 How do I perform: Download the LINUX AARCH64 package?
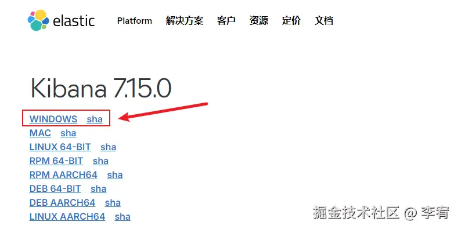pyautogui.click(x=67, y=216)
